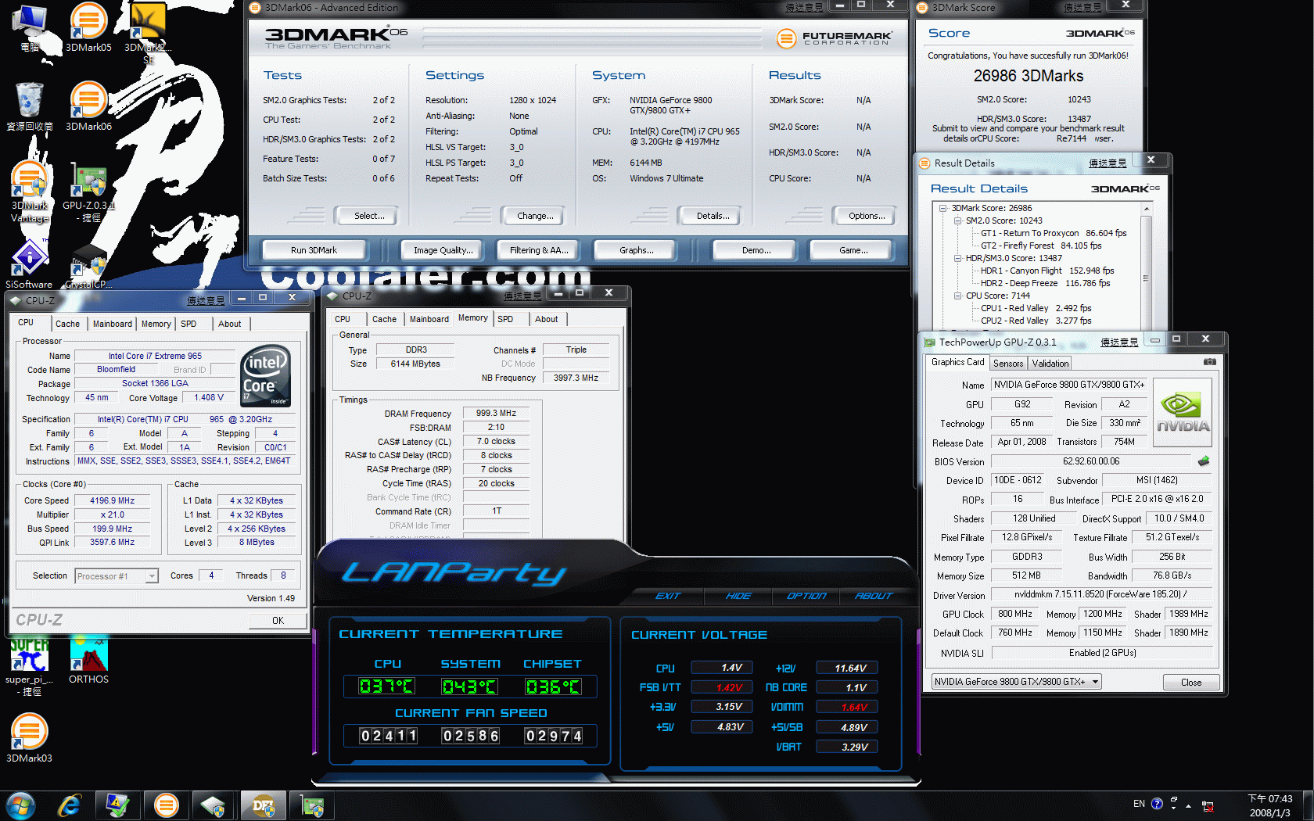Switch to the GPU-Z taskbar button
The width and height of the screenshot is (1314, 821).
(313, 805)
